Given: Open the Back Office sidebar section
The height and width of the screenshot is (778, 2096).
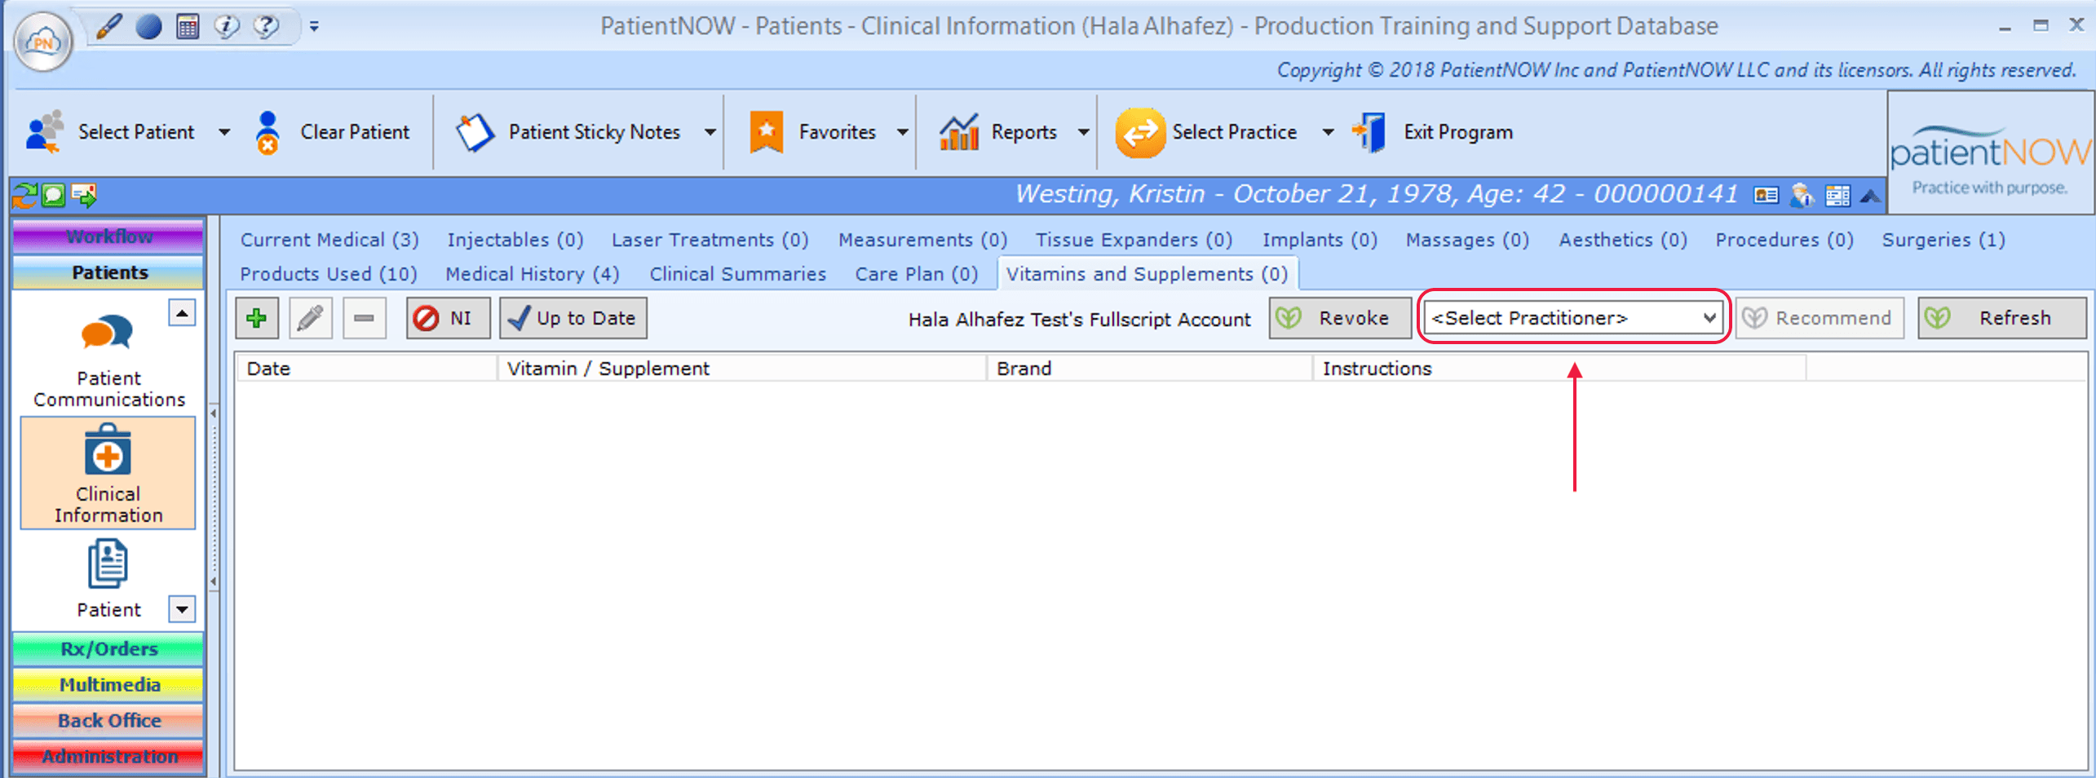Looking at the screenshot, I should (108, 721).
